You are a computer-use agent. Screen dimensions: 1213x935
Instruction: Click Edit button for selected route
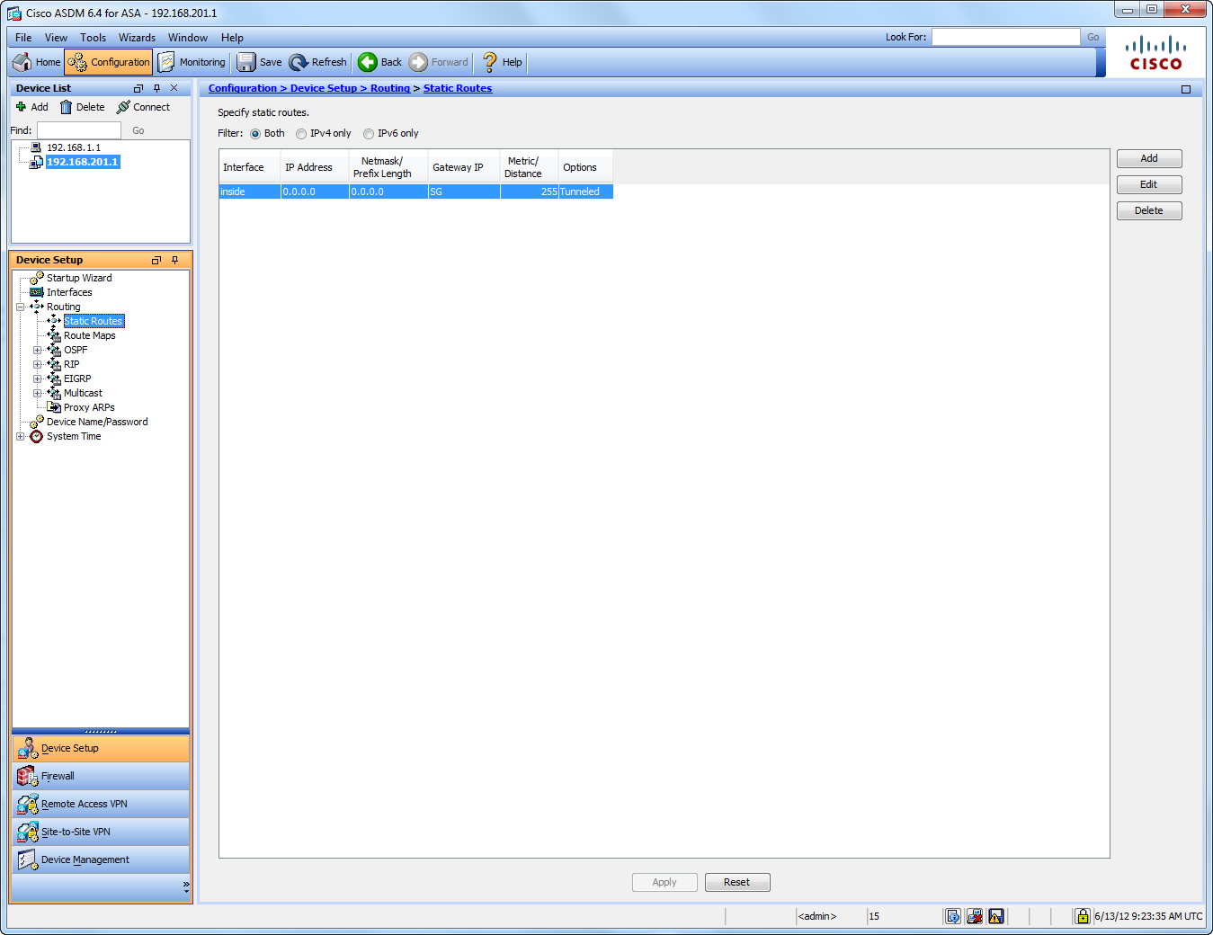click(1149, 184)
